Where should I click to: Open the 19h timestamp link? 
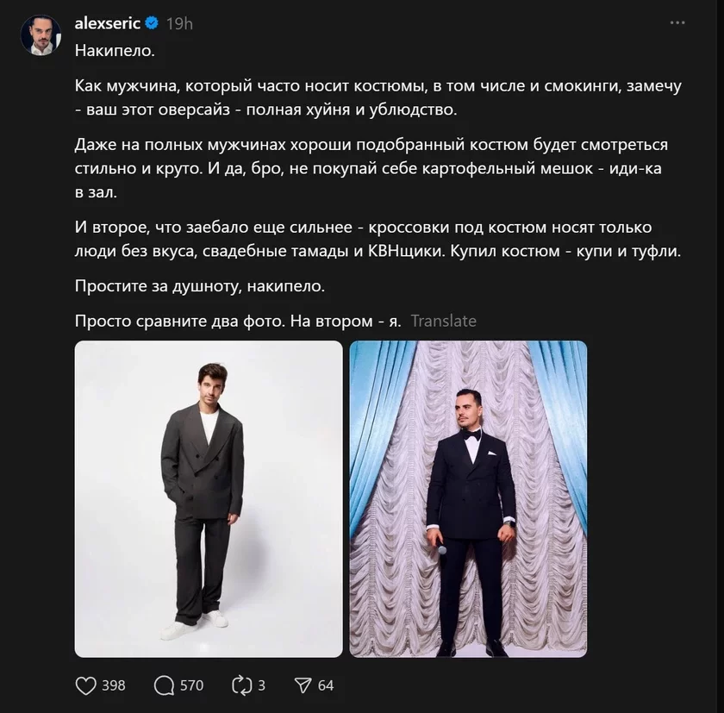tap(179, 24)
